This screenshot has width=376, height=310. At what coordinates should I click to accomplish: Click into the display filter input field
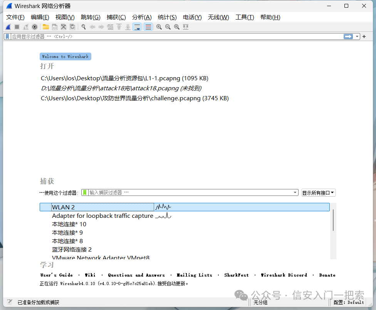[177, 36]
